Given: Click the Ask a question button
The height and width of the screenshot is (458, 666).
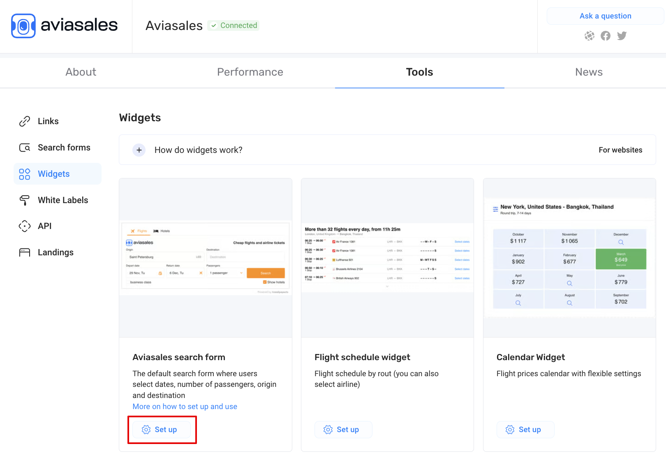Looking at the screenshot, I should (x=605, y=16).
